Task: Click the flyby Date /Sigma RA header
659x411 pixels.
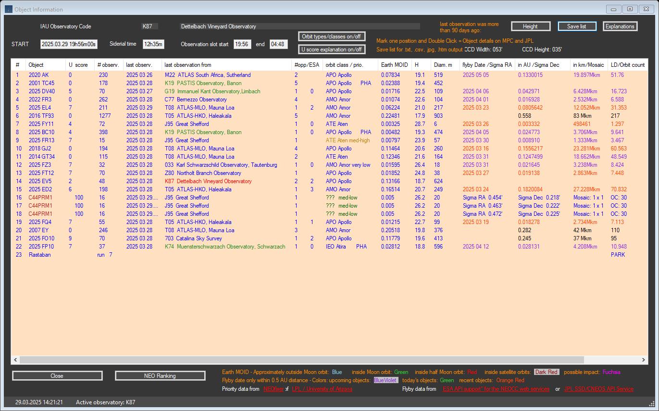Action: (487, 65)
